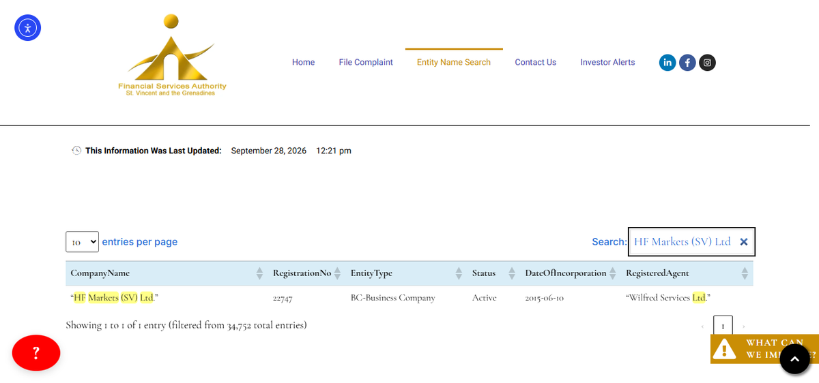Image resolution: width=819 pixels, height=383 pixels.
Task: Click the Showing 1 to 1 entry text
Action: pos(186,325)
